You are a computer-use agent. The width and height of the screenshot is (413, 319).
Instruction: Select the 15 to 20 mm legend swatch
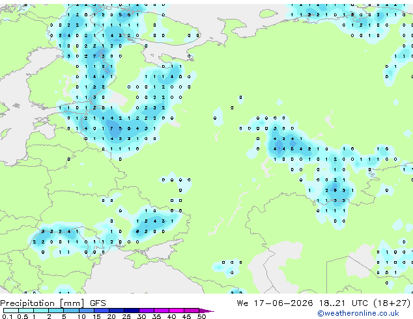pos(102,311)
